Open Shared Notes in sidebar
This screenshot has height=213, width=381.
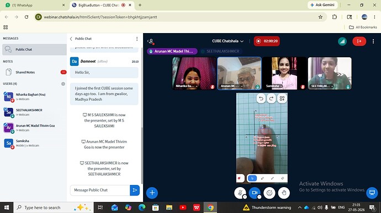pyautogui.click(x=34, y=72)
